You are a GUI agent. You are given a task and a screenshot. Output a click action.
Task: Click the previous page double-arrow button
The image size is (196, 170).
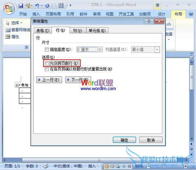click(x=191, y=144)
